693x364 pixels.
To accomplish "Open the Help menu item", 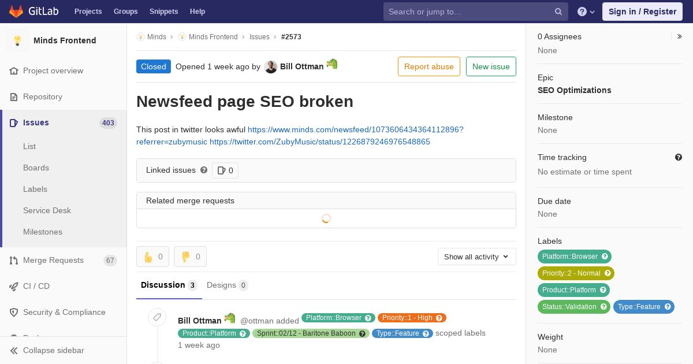I will [198, 12].
